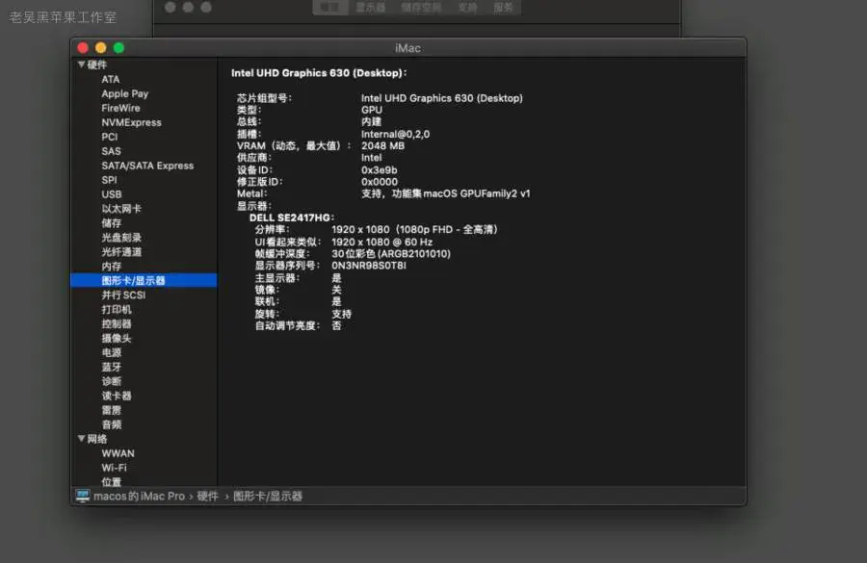Viewport: 867px width, 563px height.
Task: Open the 储存 hardware entry
Action: [x=111, y=223]
